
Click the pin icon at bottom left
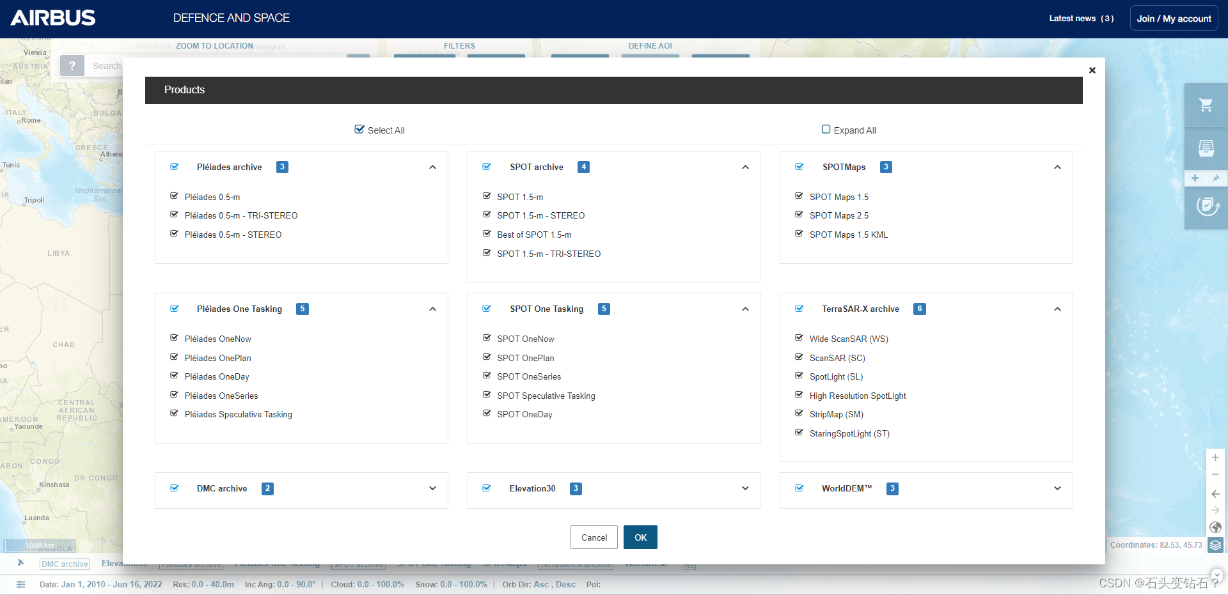[x=20, y=563]
